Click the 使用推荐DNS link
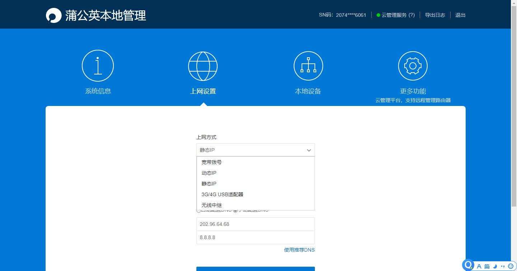 [x=299, y=250]
